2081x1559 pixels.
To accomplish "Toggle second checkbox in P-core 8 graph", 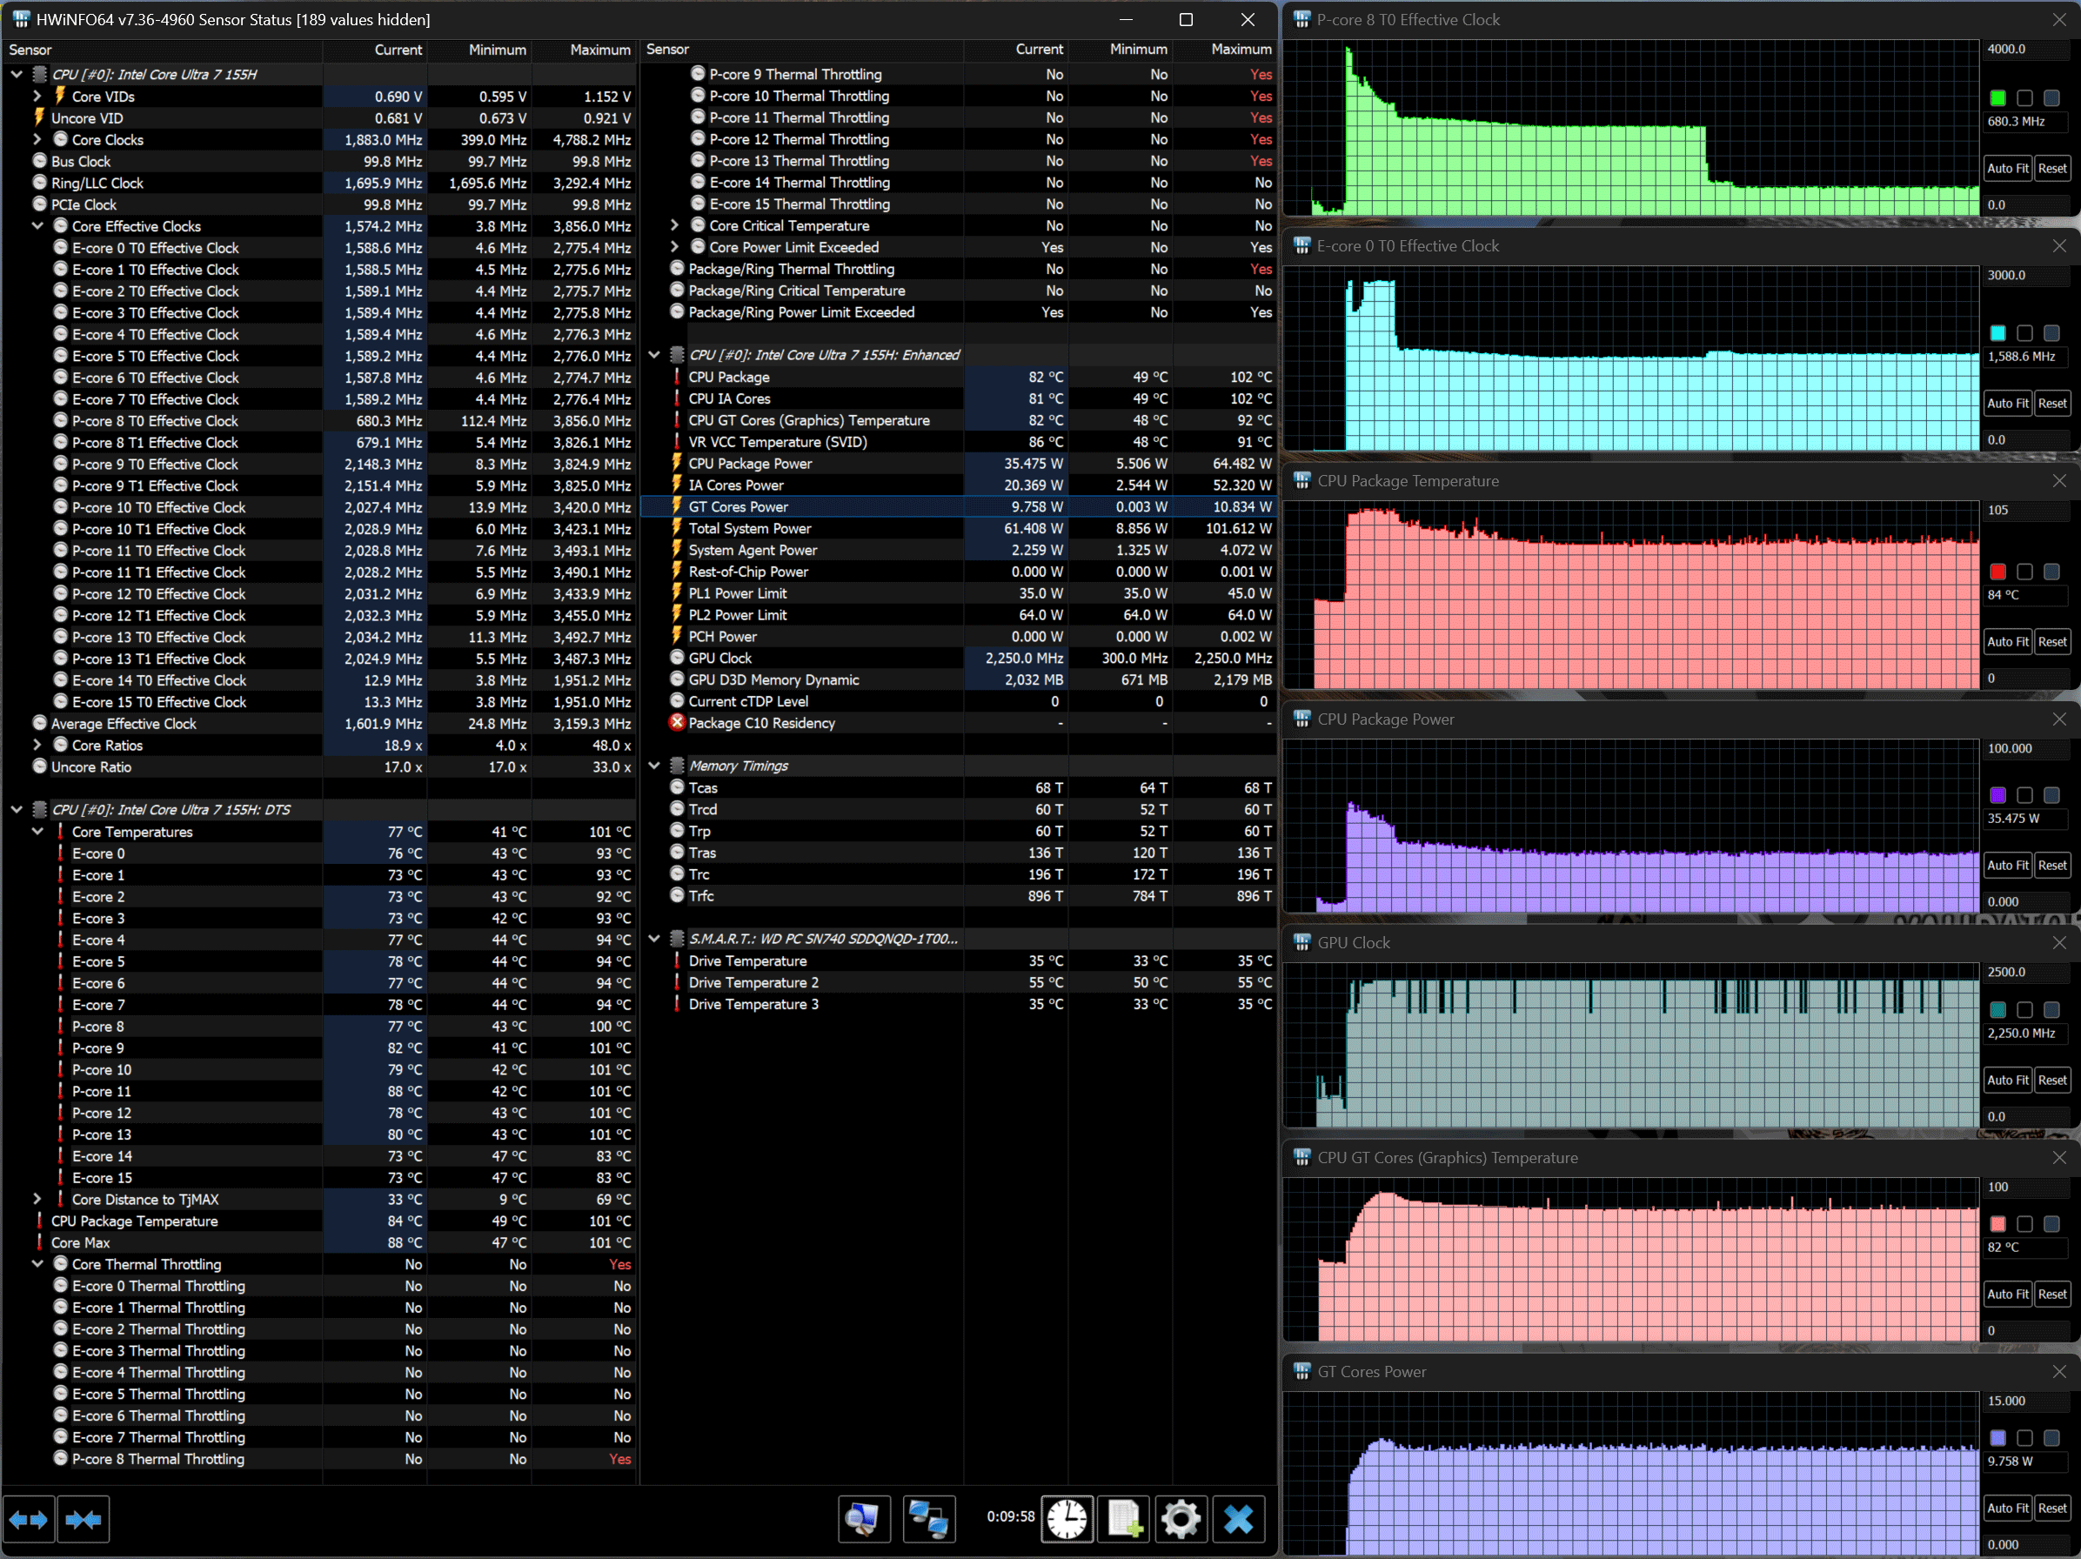I will pos(2024,97).
